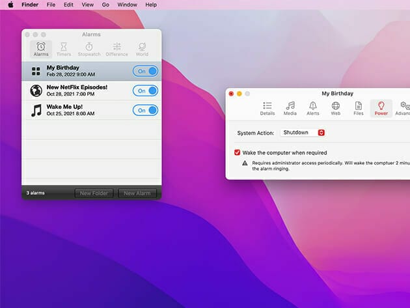Open the Timers hourglass tab
The width and height of the screenshot is (410, 308).
(x=64, y=49)
